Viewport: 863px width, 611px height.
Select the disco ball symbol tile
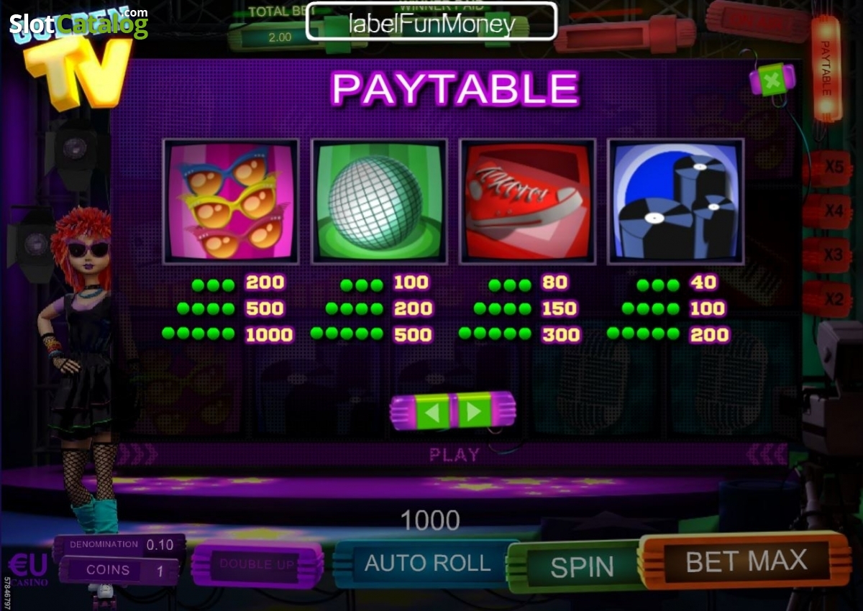pyautogui.click(x=379, y=201)
